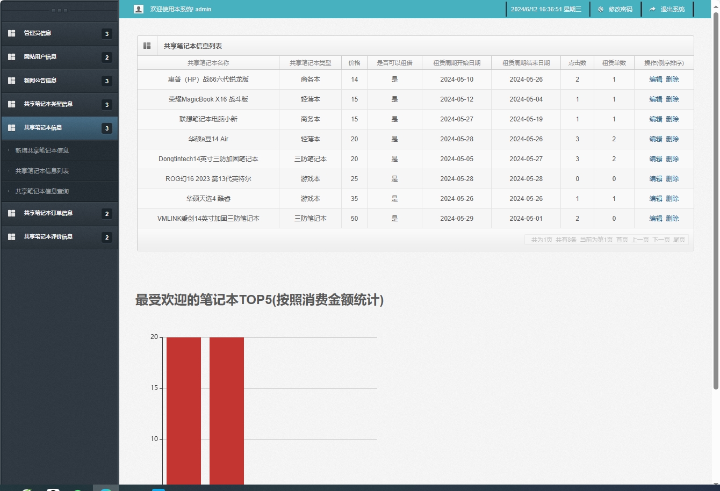Delete the ROG幻16 2023 entry
This screenshot has height=491, width=720.
coord(673,178)
